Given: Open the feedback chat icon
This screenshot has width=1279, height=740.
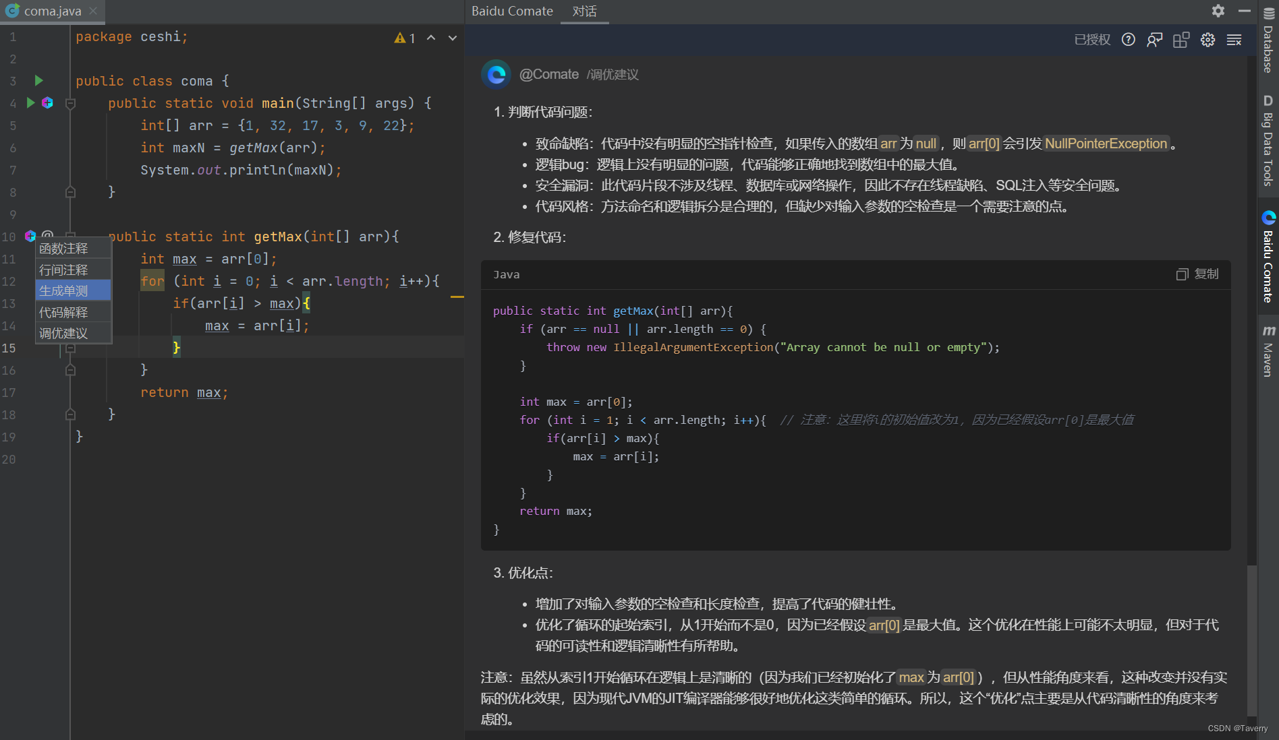Looking at the screenshot, I should click(x=1154, y=40).
